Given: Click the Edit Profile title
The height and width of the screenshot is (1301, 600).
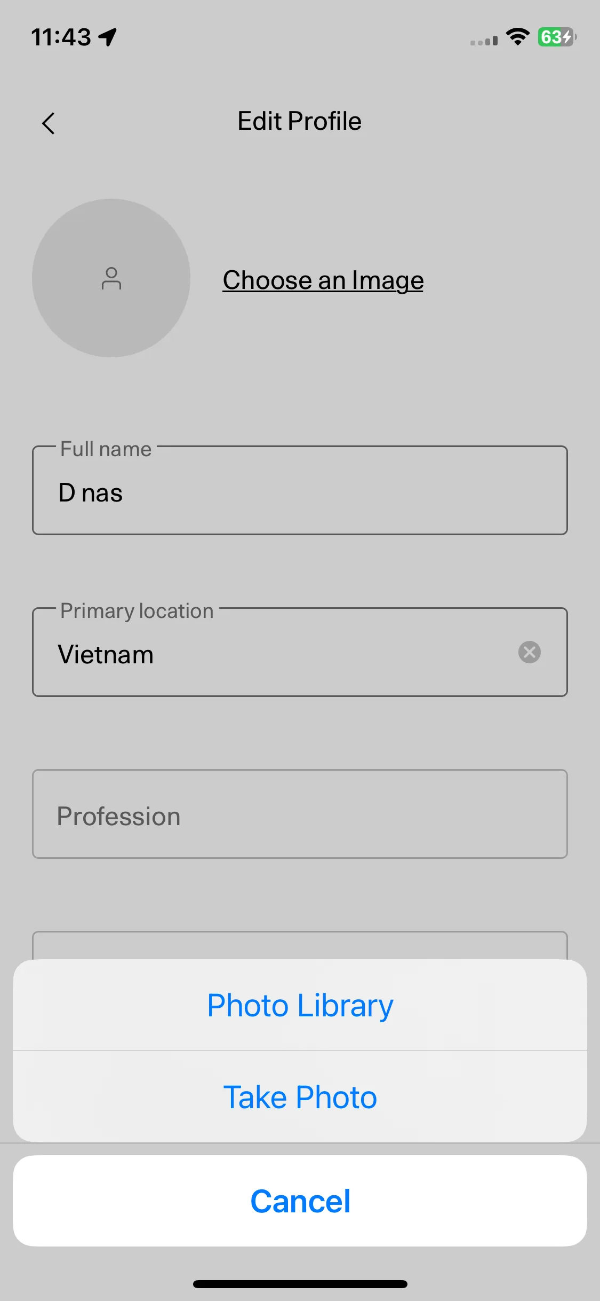Looking at the screenshot, I should tap(300, 121).
